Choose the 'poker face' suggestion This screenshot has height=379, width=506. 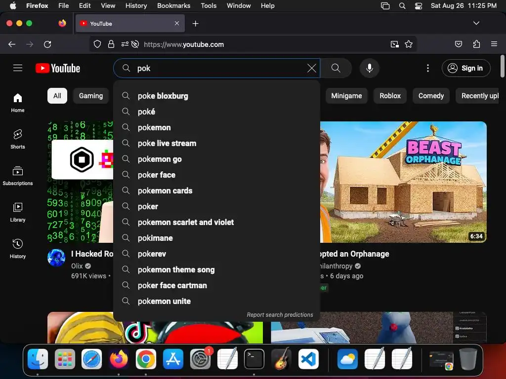216,175
